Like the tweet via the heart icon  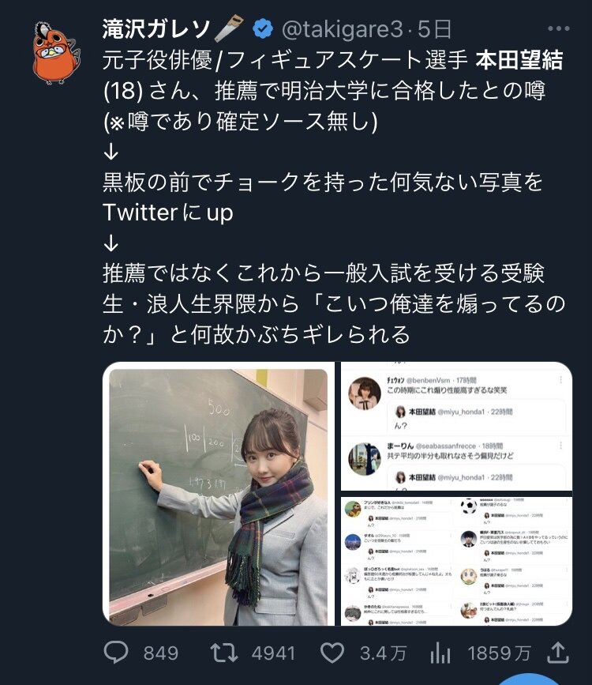point(332,653)
